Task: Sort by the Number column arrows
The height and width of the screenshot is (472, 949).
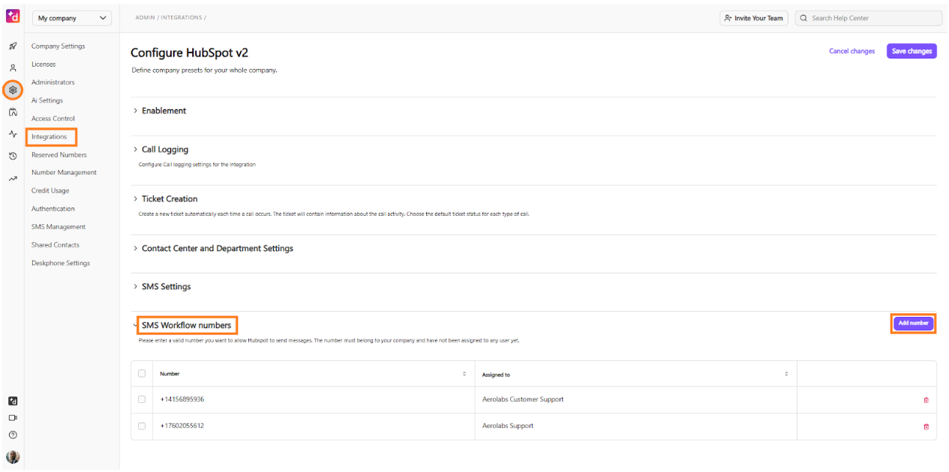Action: coord(464,374)
